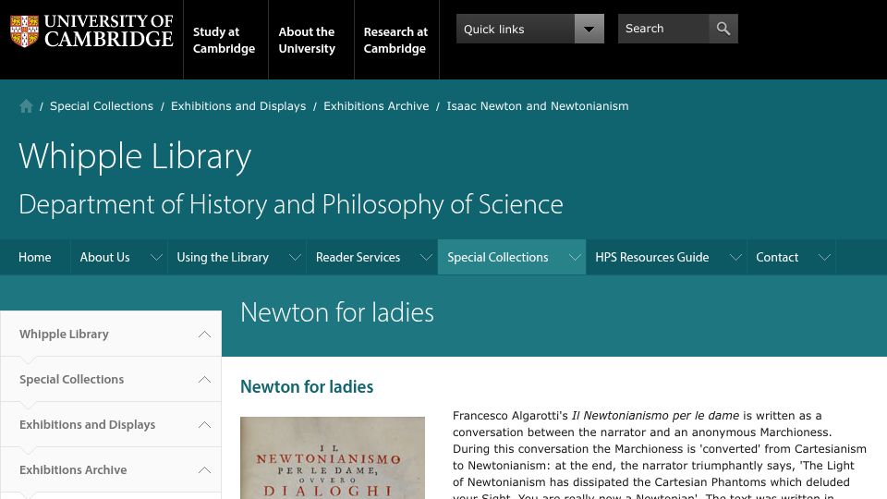Viewport: 887px width, 499px height.
Task: Open the About Us navigation item
Action: (x=104, y=258)
